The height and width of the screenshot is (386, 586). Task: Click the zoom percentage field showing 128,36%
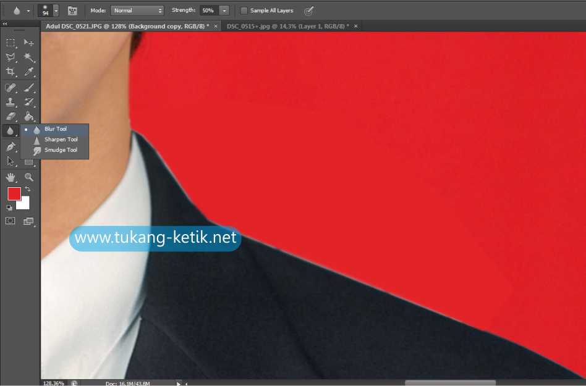[53, 383]
